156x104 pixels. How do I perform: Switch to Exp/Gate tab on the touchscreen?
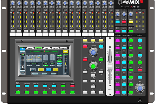tap(55, 48)
